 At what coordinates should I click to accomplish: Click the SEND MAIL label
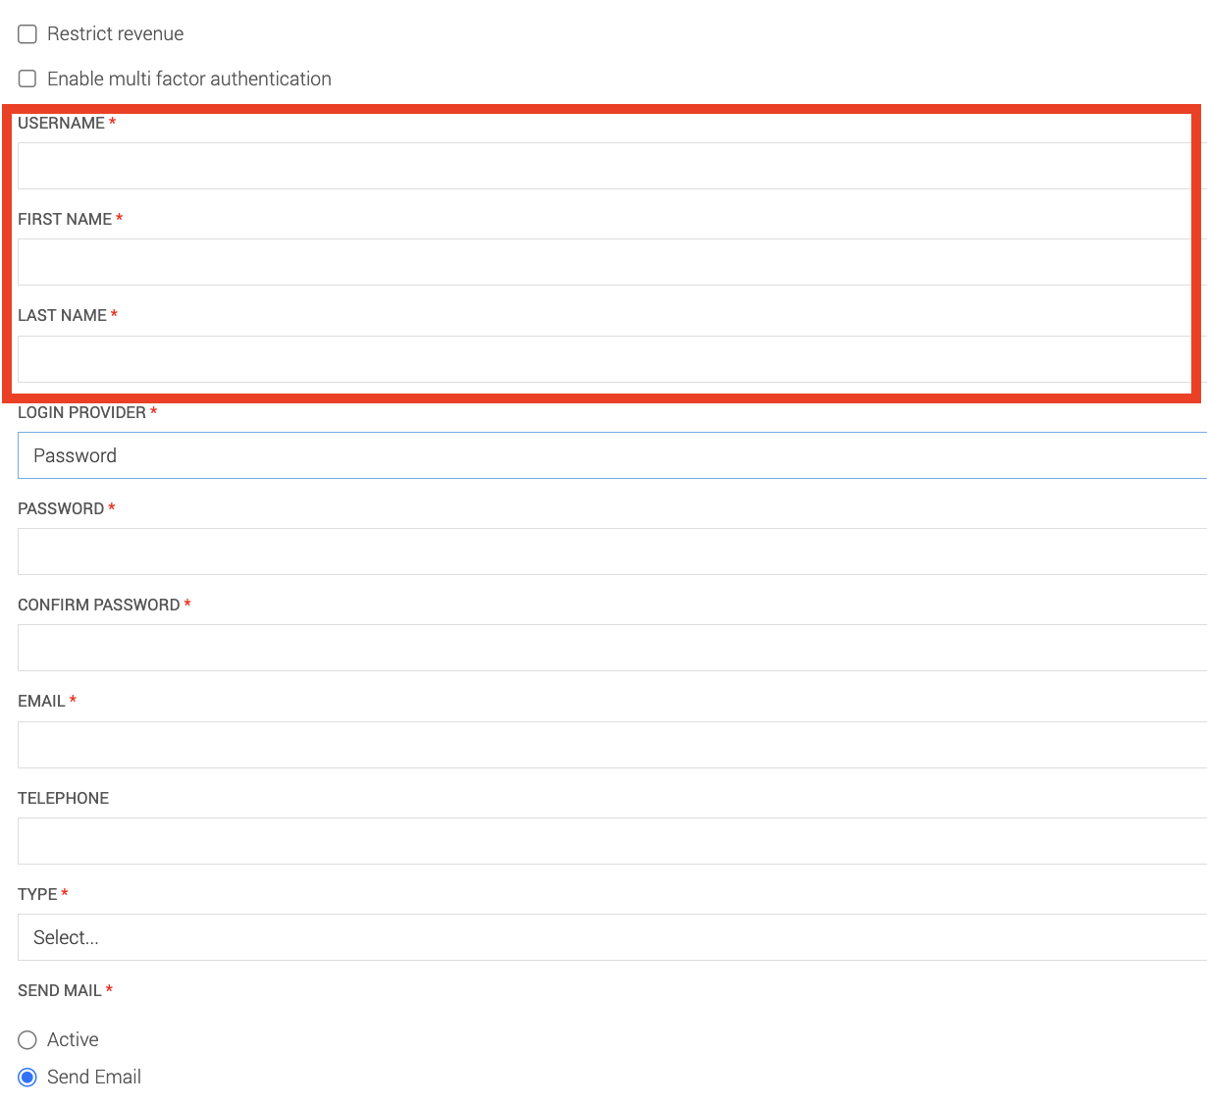click(59, 990)
